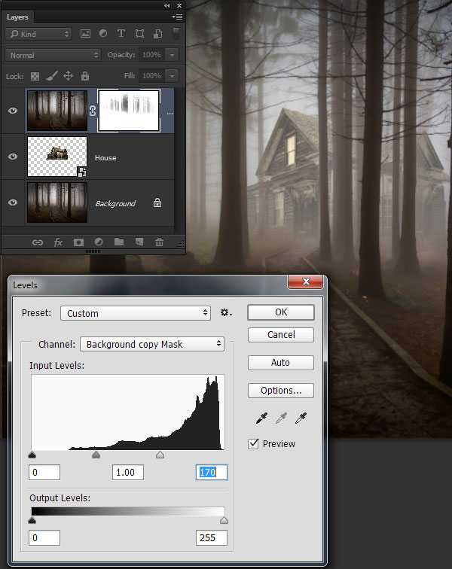Add a layer mask using bottom icon
452x569 pixels.
coord(78,242)
